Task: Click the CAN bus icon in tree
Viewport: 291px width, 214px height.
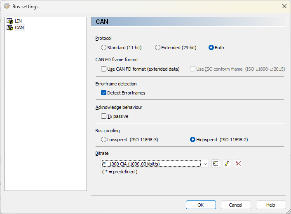Action: 10,28
